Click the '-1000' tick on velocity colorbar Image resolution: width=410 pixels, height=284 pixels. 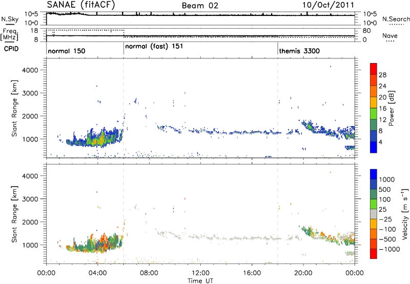389,249
